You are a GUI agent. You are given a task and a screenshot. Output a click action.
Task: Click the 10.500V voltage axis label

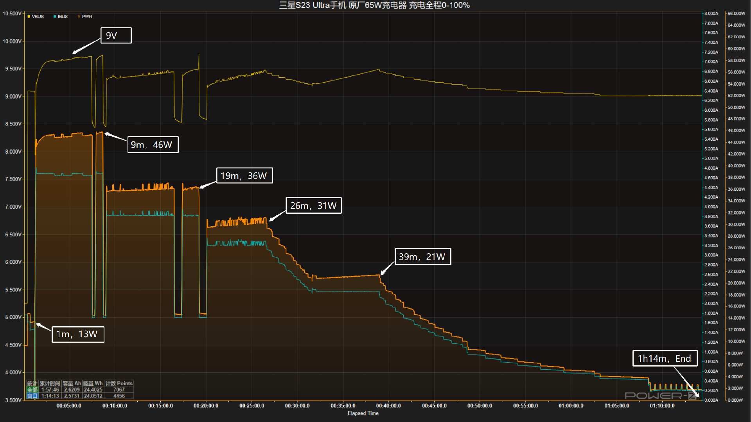click(12, 14)
